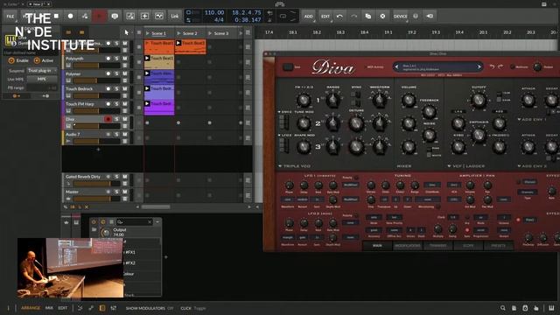Open the Suspend Trust plug-in dropdown

pos(42,71)
